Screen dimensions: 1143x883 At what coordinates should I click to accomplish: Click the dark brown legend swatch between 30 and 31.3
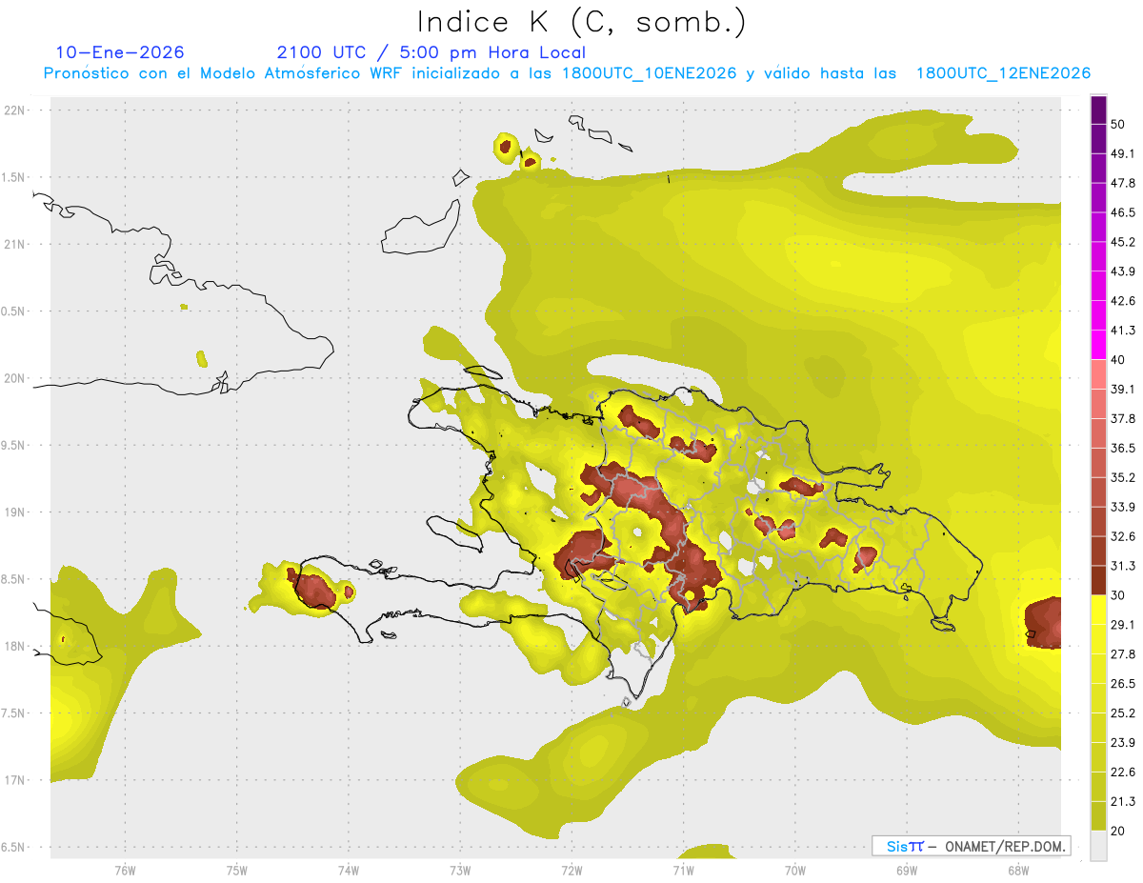coord(1098,580)
